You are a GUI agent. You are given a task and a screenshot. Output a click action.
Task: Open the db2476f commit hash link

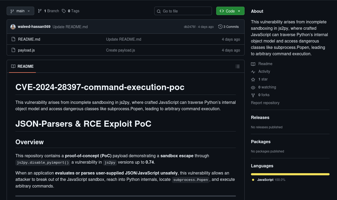click(189, 27)
